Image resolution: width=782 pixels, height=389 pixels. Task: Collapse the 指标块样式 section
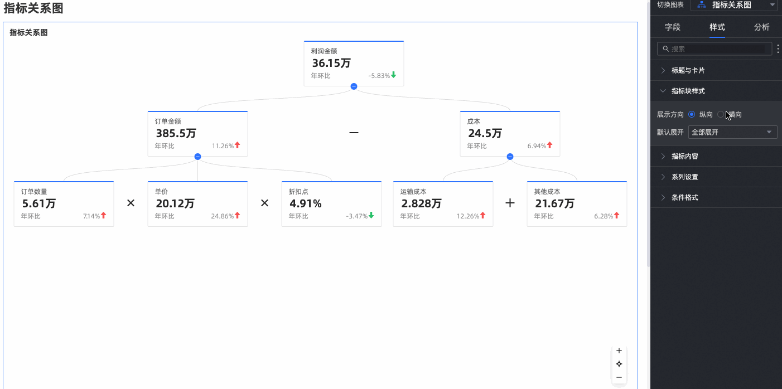[x=688, y=91]
